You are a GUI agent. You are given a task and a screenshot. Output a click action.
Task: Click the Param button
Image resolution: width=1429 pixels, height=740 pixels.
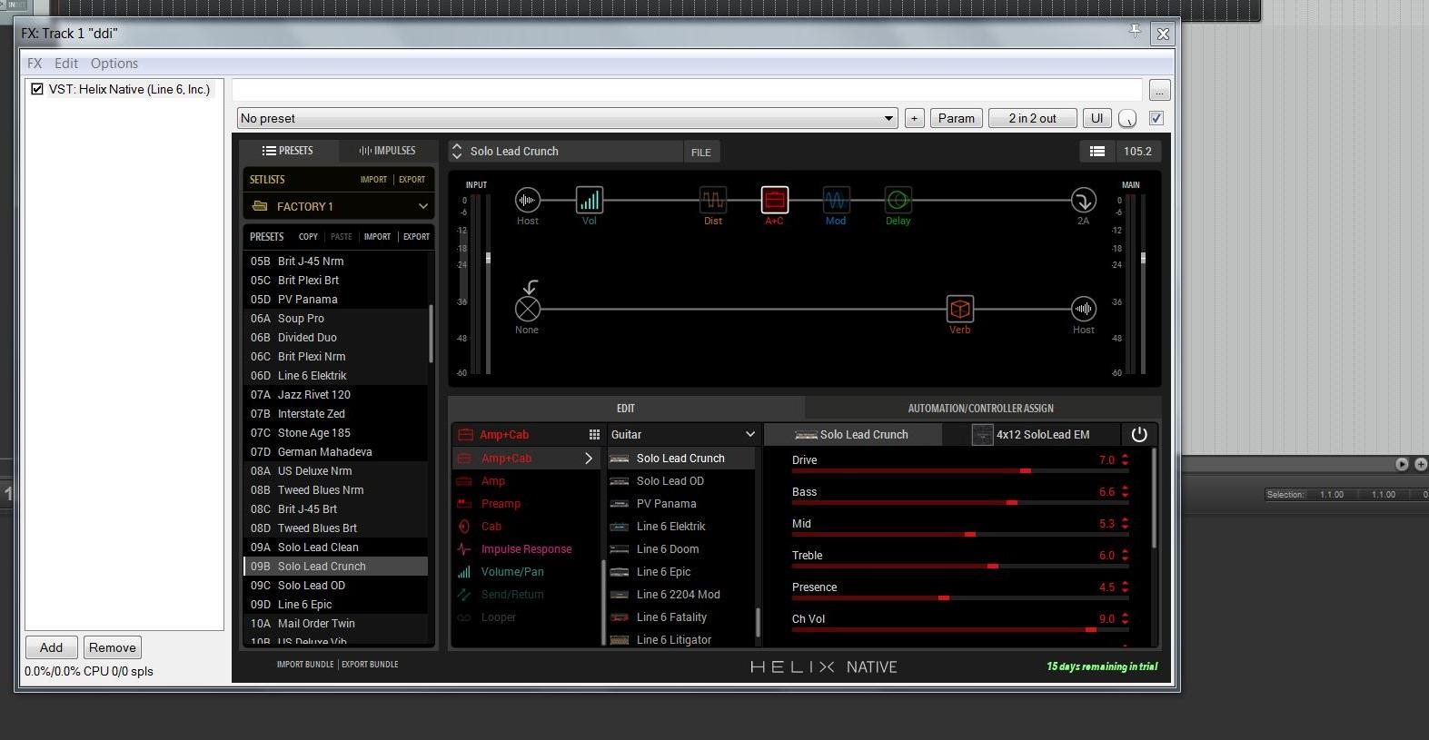[x=957, y=118]
